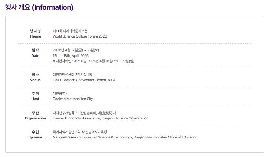Select the text 제11회 세계과학문화포럼
Viewport: 268px width, 157px height.
click(70, 31)
